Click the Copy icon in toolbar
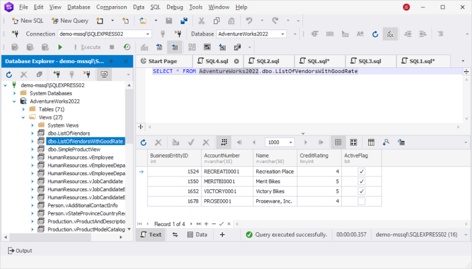Screen dimensions: 472x269 (216, 21)
